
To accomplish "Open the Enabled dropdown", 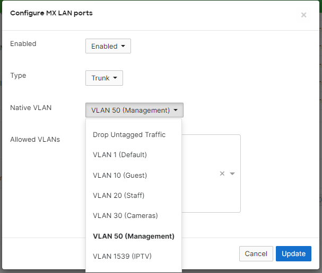I will pyautogui.click(x=108, y=46).
